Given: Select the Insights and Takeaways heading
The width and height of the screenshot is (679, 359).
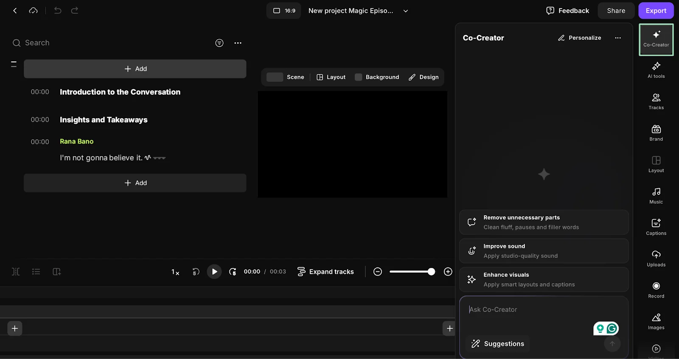Looking at the screenshot, I should coord(104,120).
